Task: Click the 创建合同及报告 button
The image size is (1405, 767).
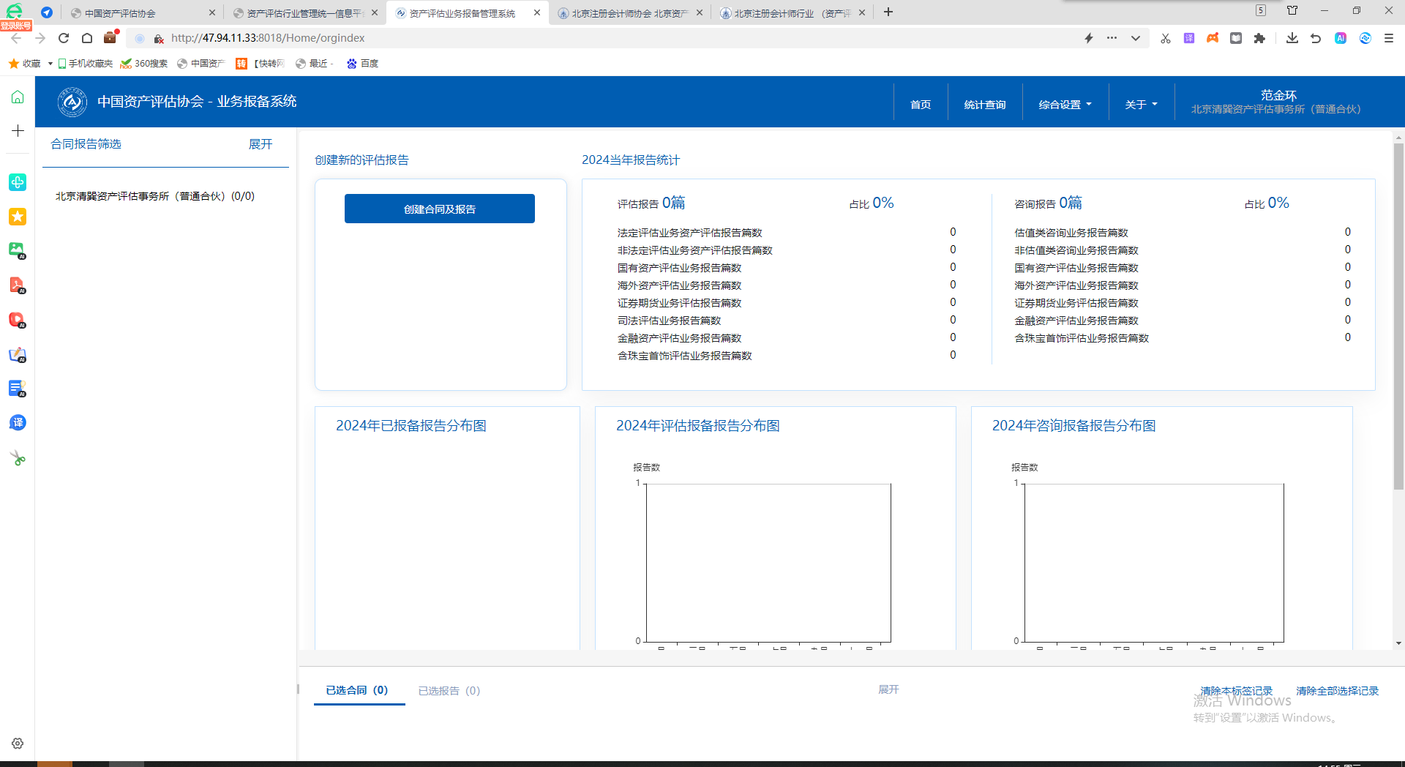Action: click(440, 209)
